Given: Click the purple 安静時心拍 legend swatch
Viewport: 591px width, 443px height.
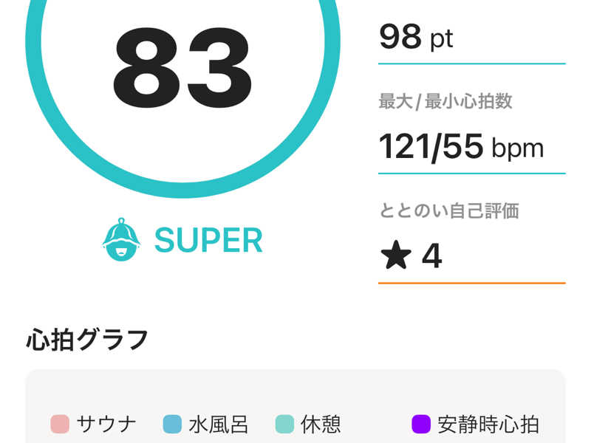Looking at the screenshot, I should point(421,425).
